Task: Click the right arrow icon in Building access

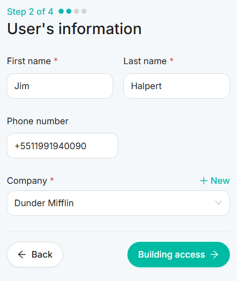Action: [x=215, y=255]
